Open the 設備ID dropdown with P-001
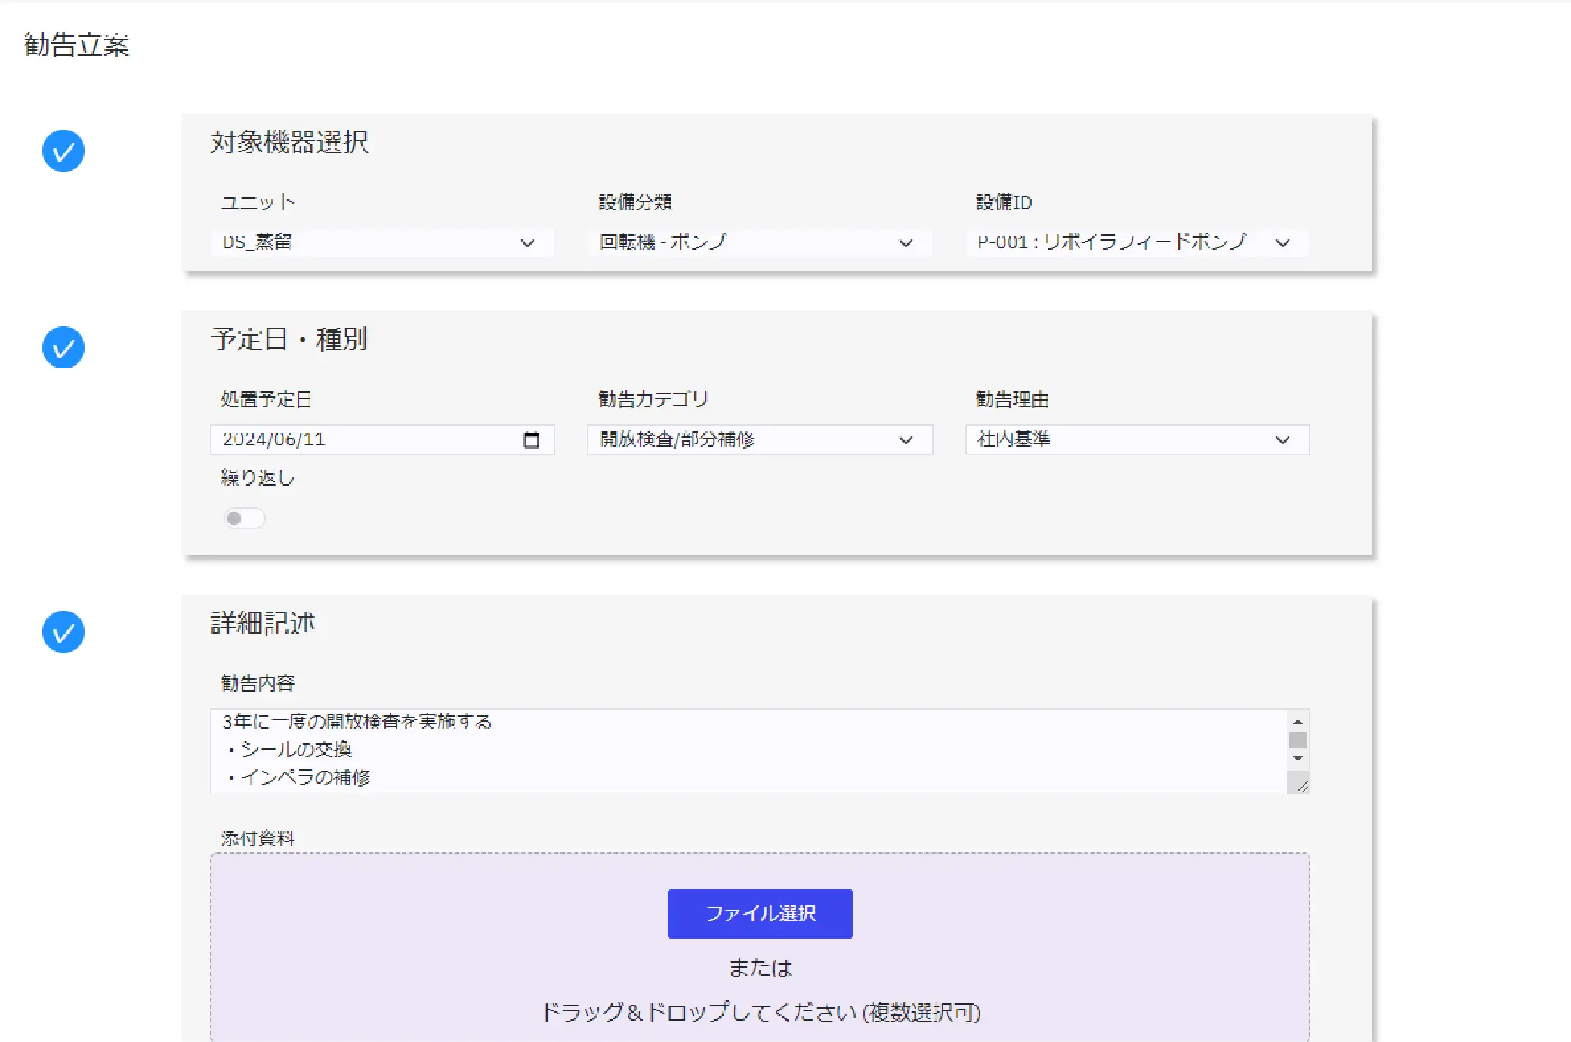Image resolution: width=1571 pixels, height=1042 pixels. pos(1137,242)
